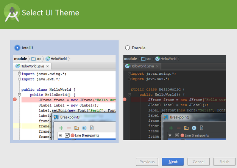Screen dimensions: 237x168
Task: Click the Darcula dark theme preview image
Action: point(175,97)
